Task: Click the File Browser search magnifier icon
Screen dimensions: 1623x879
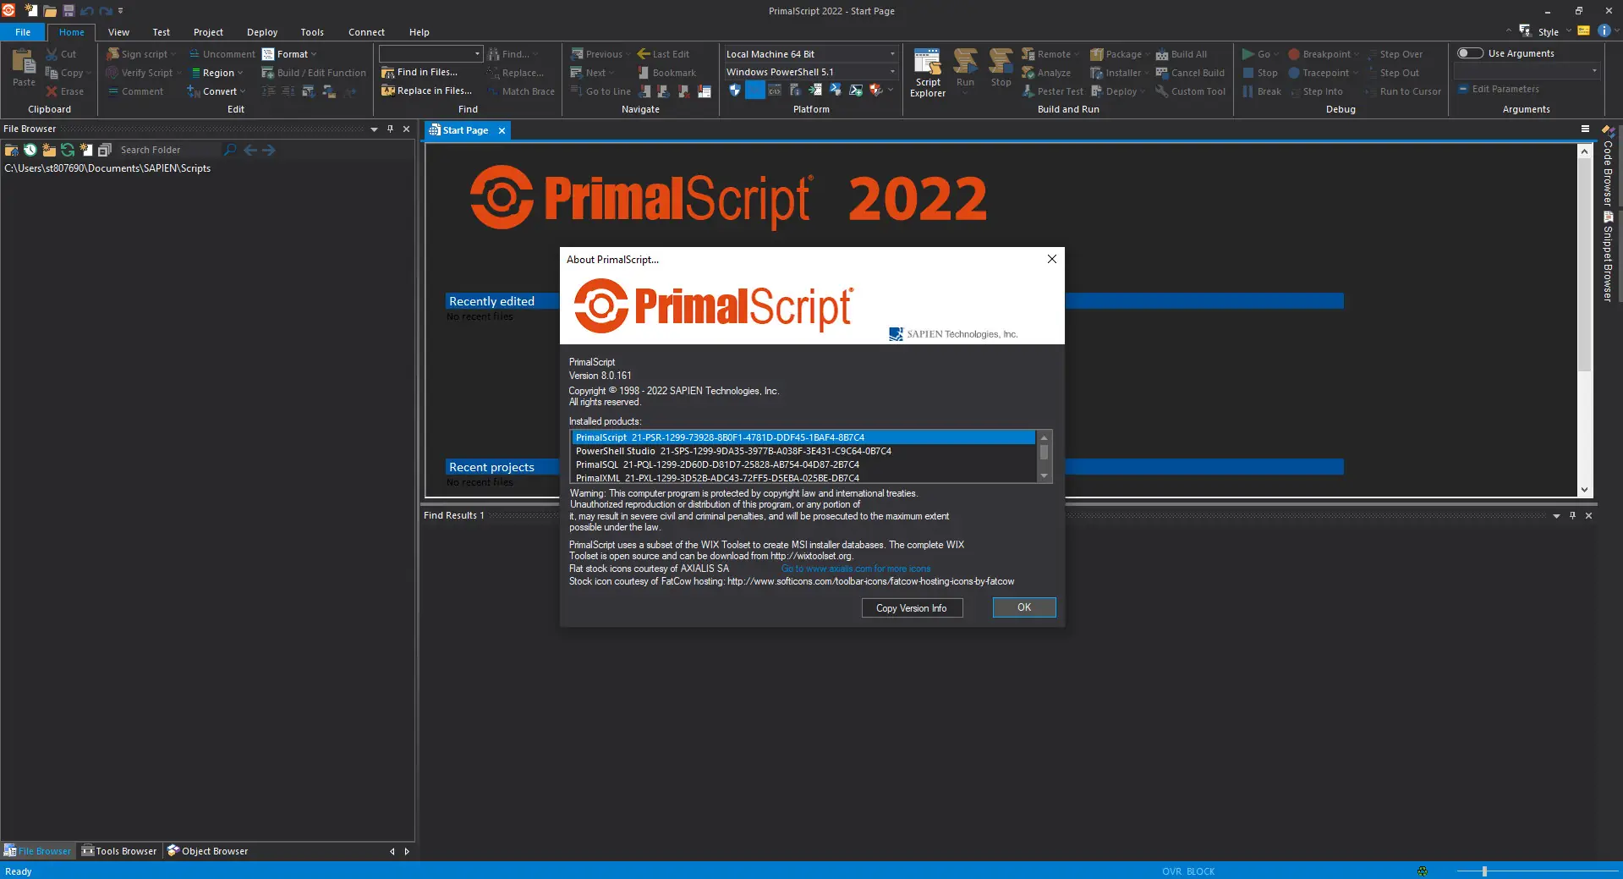Action: pyautogui.click(x=229, y=150)
